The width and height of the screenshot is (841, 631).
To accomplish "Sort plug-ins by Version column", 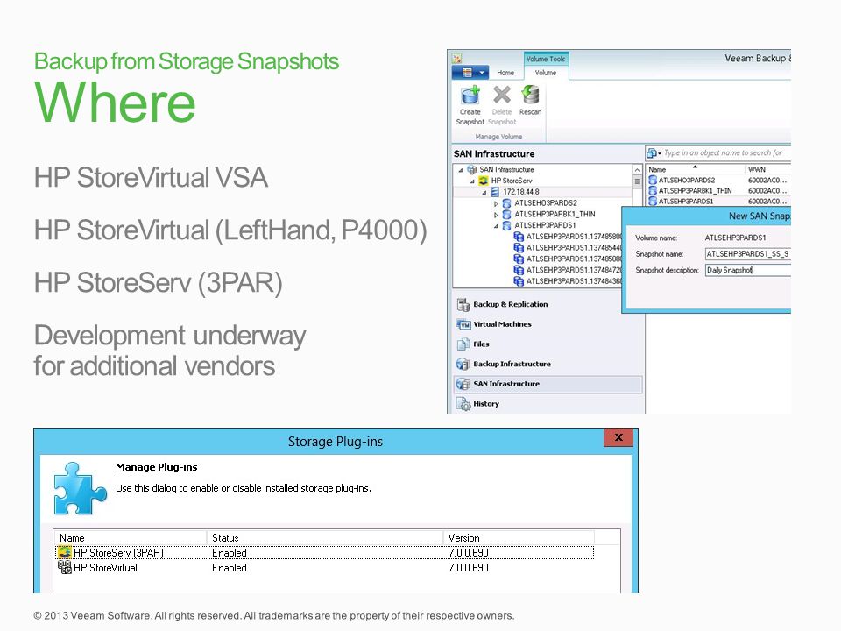I will pos(519,537).
